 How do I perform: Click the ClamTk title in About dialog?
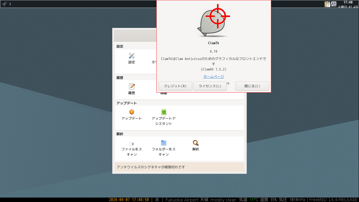tap(214, 43)
